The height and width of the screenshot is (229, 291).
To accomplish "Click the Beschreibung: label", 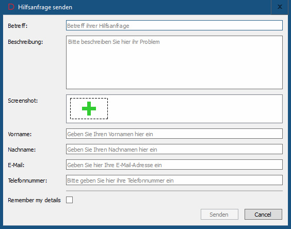I will tap(25, 42).
